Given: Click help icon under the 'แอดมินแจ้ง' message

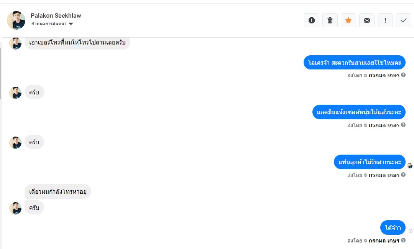Looking at the screenshot, I should [x=403, y=125].
